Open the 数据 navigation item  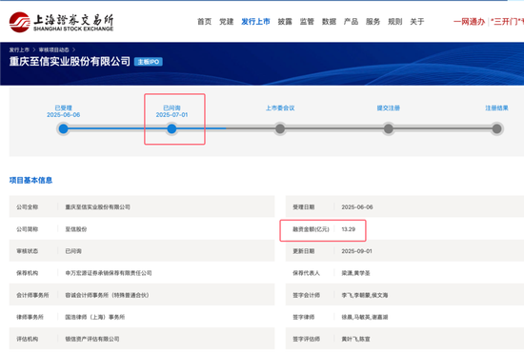coord(329,22)
